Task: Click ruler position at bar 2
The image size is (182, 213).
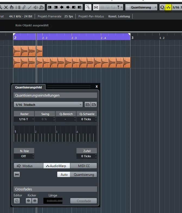Action: pyautogui.click(x=15, y=38)
